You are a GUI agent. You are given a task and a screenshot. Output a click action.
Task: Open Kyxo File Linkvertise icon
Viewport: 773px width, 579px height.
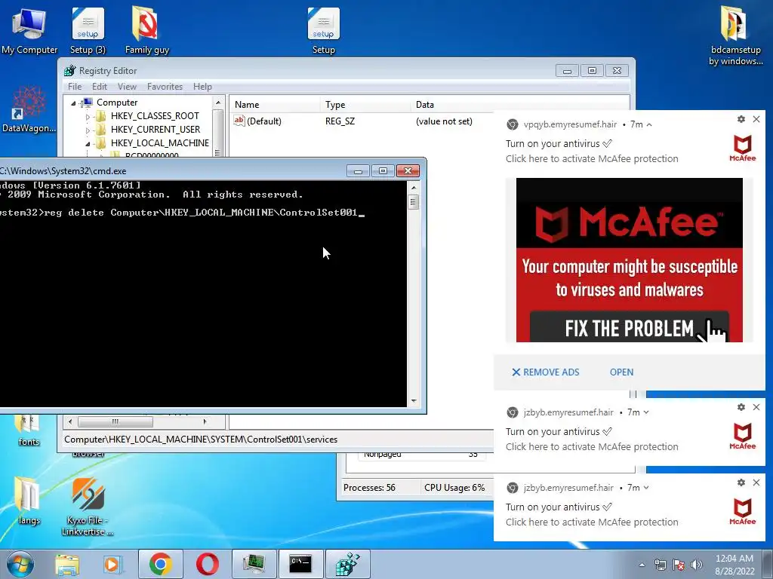coord(88,506)
